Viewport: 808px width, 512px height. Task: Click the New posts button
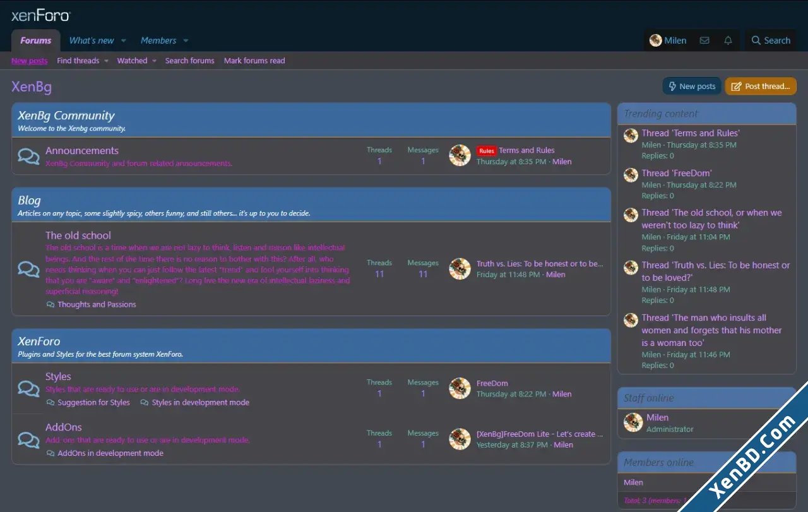point(691,86)
